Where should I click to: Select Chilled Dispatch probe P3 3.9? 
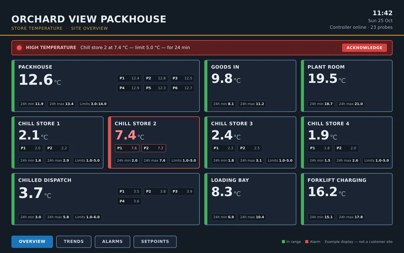pyautogui.click(x=182, y=192)
